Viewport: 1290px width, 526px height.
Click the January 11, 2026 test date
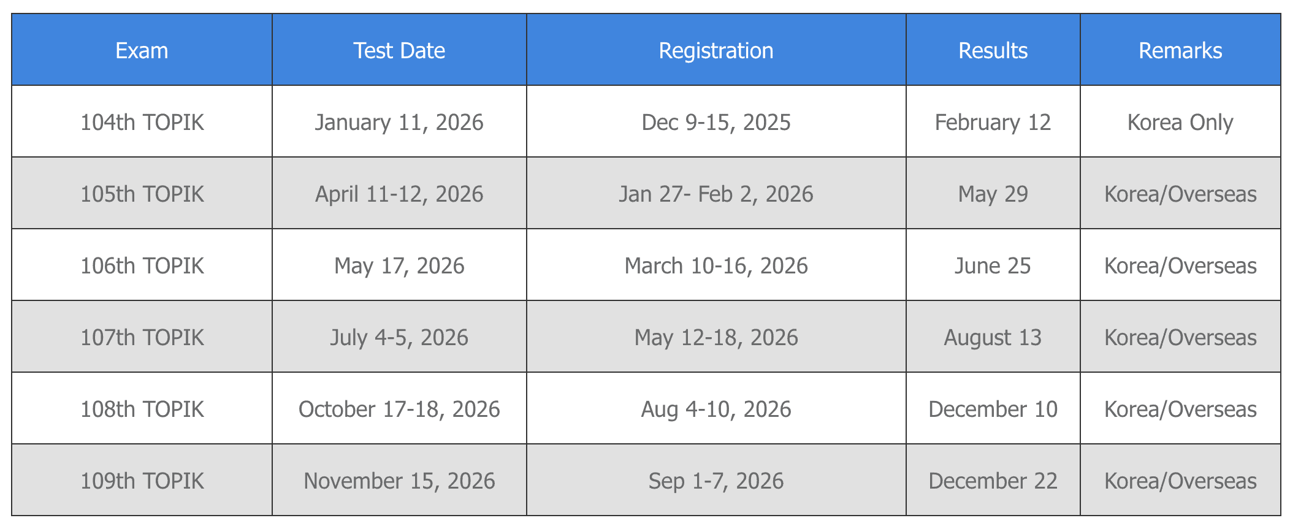[399, 122]
